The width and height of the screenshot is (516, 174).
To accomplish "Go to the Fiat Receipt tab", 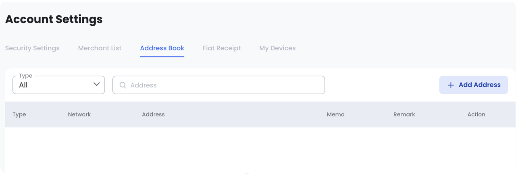I will pos(222,48).
